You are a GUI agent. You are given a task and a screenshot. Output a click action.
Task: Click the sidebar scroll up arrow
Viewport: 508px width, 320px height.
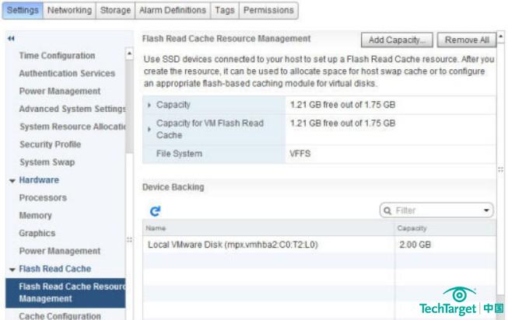(x=129, y=54)
